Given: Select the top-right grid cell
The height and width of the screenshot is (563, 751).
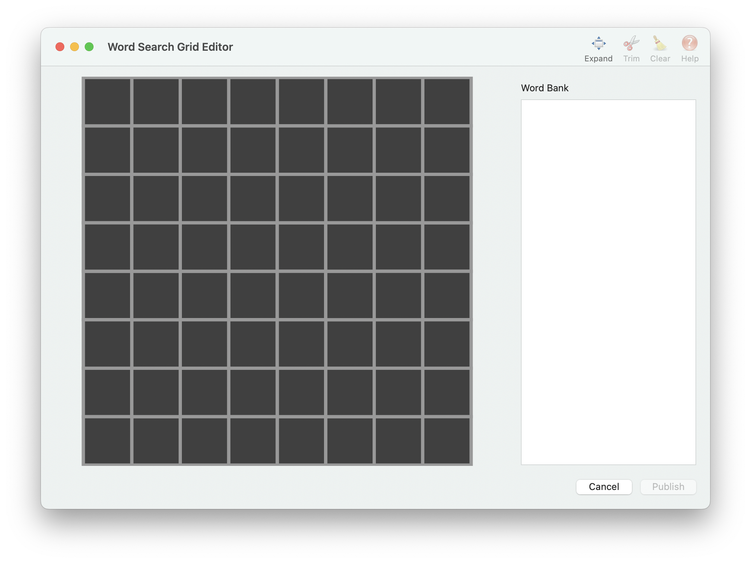Looking at the screenshot, I should (447, 101).
